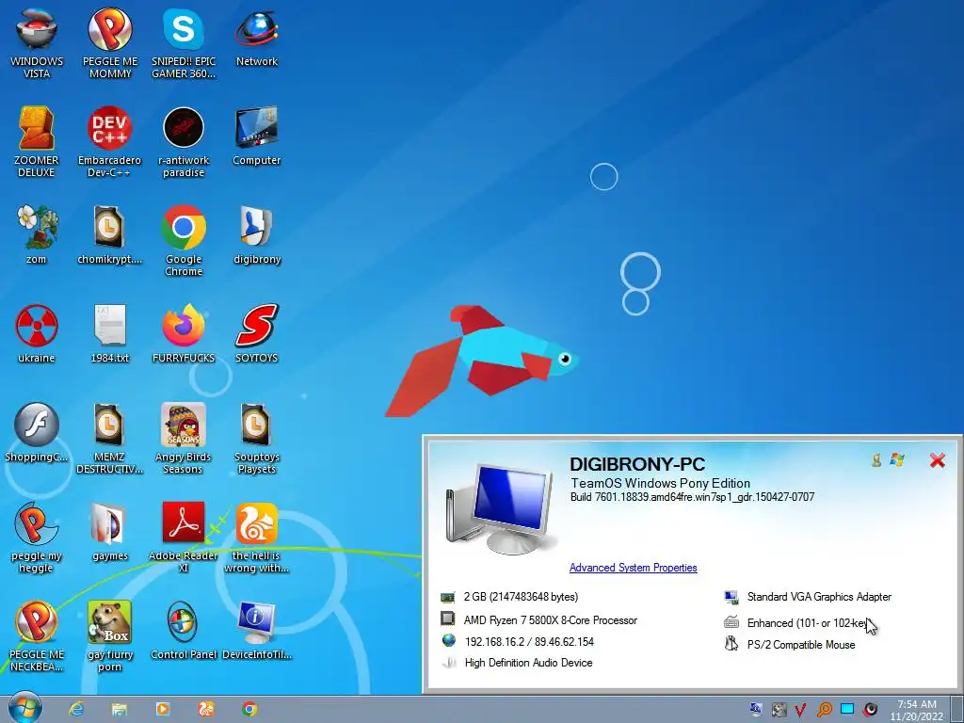Open Google Chrome desktop shortcut
Screen dimensions: 964x723
[184, 241]
